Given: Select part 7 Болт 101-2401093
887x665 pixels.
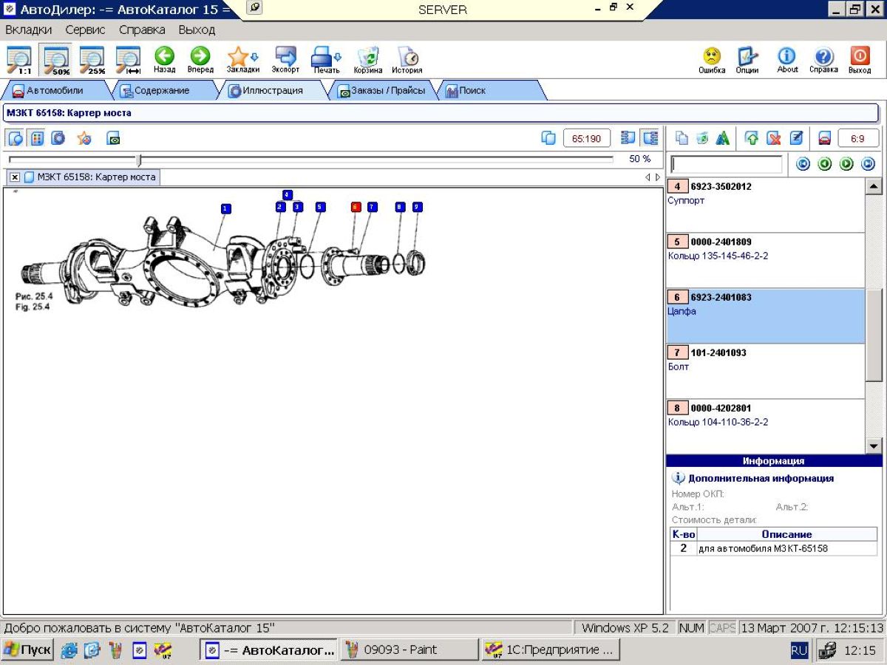Looking at the screenshot, I should click(765, 371).
